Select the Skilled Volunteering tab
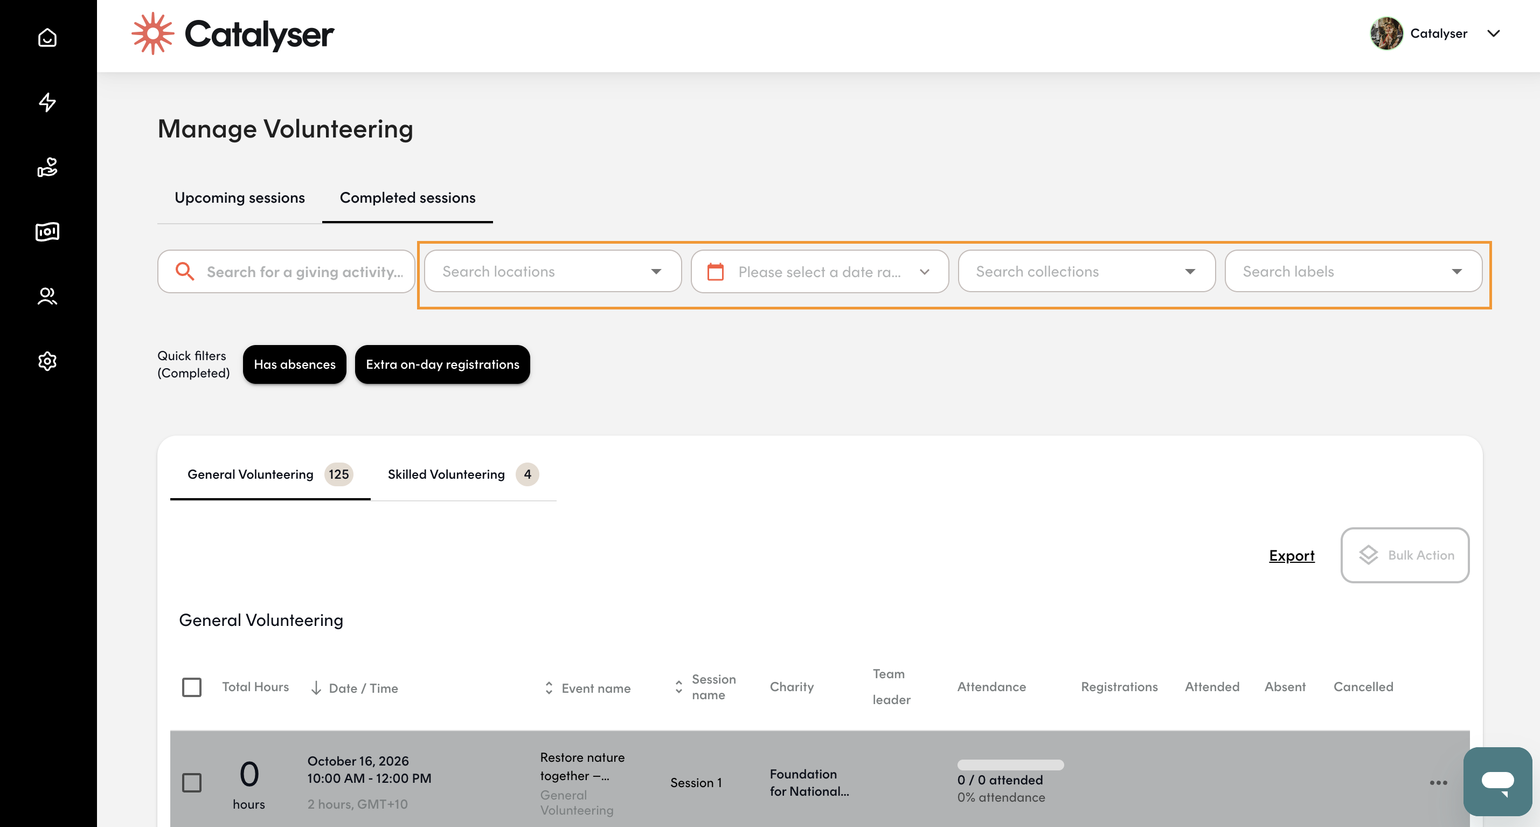Viewport: 1540px width, 827px height. coord(463,474)
